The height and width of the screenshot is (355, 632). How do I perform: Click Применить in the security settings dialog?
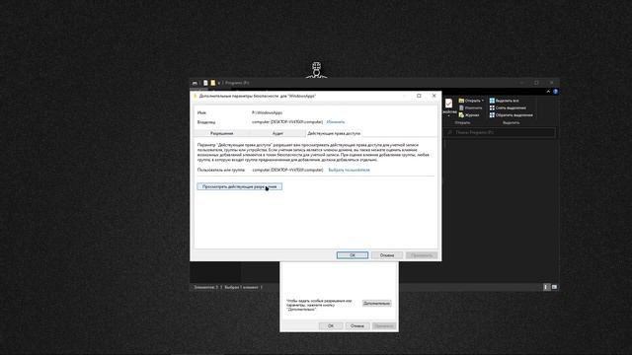click(x=422, y=255)
